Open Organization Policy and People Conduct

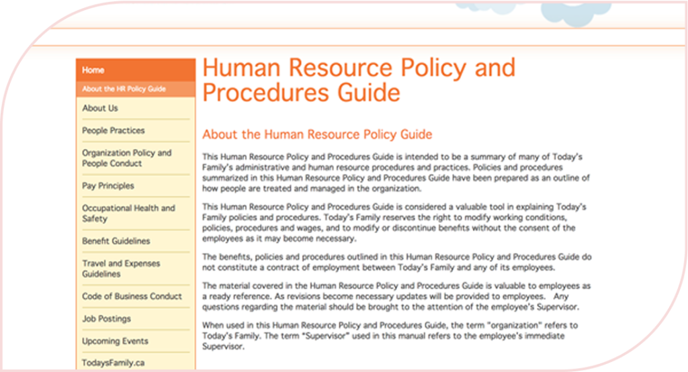coord(126,158)
